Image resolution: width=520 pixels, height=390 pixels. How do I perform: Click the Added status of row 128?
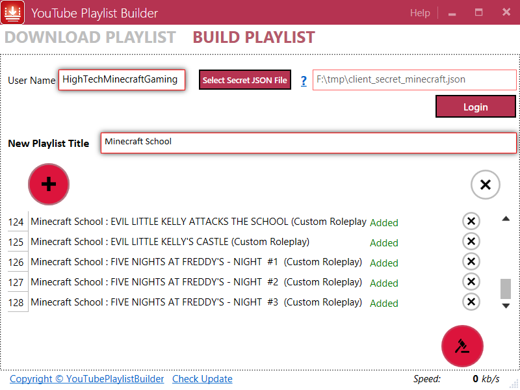(384, 304)
